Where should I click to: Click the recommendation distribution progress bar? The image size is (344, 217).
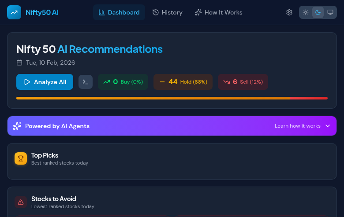pyautogui.click(x=172, y=98)
